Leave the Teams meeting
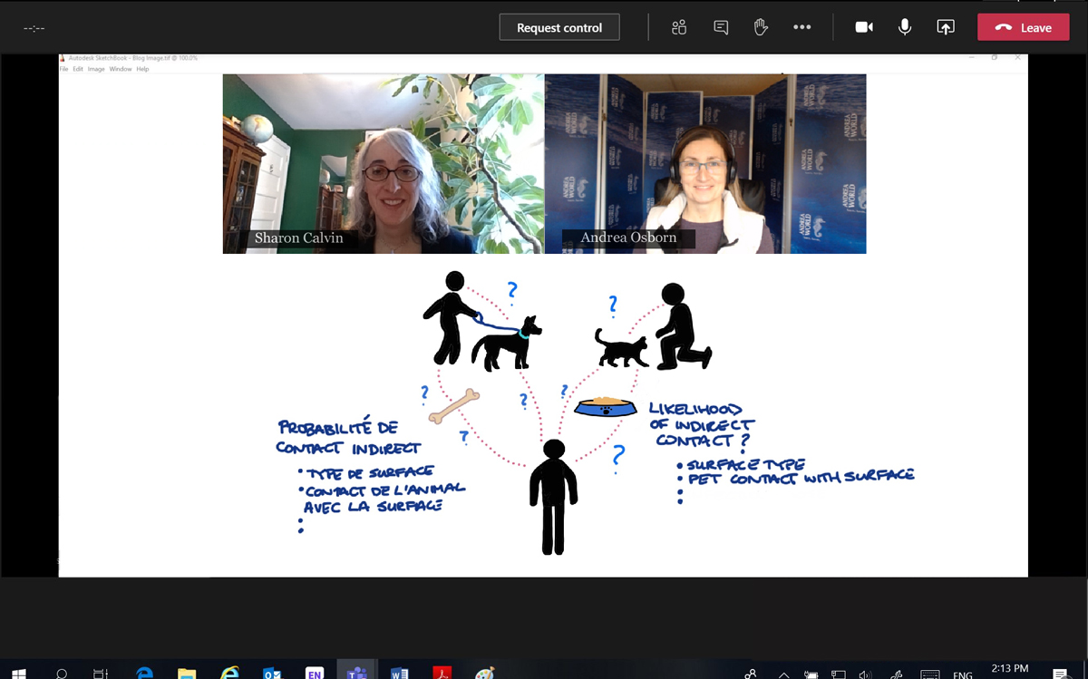This screenshot has height=679, width=1088. 1023,27
